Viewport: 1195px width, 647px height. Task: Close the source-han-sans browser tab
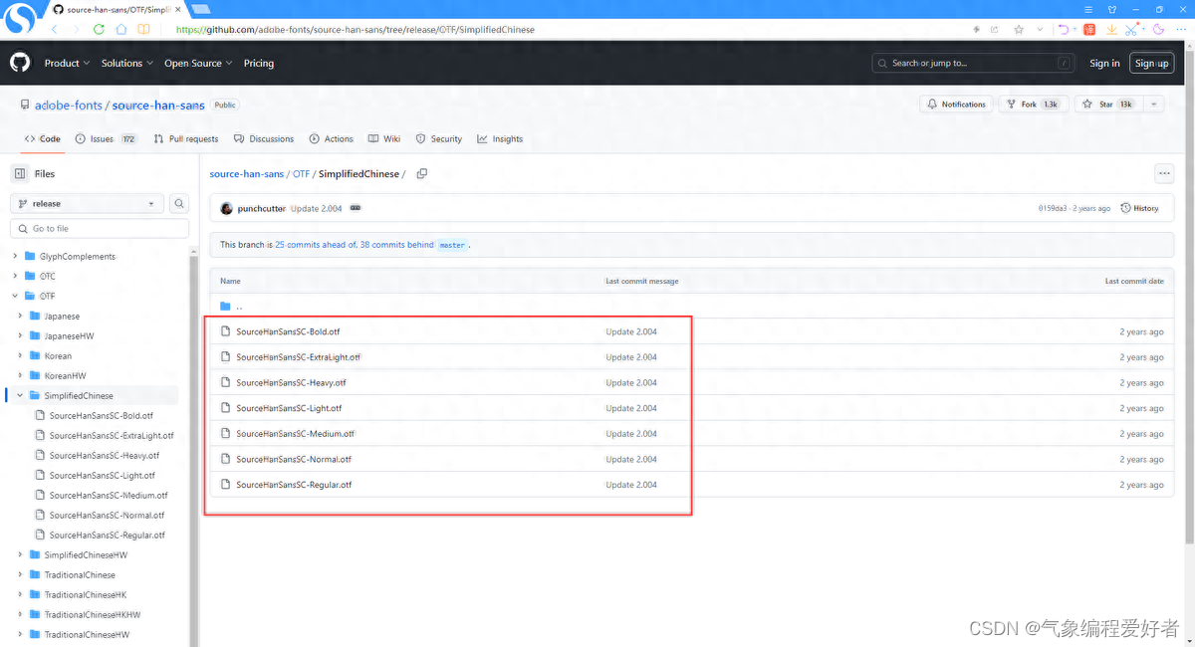pos(177,9)
